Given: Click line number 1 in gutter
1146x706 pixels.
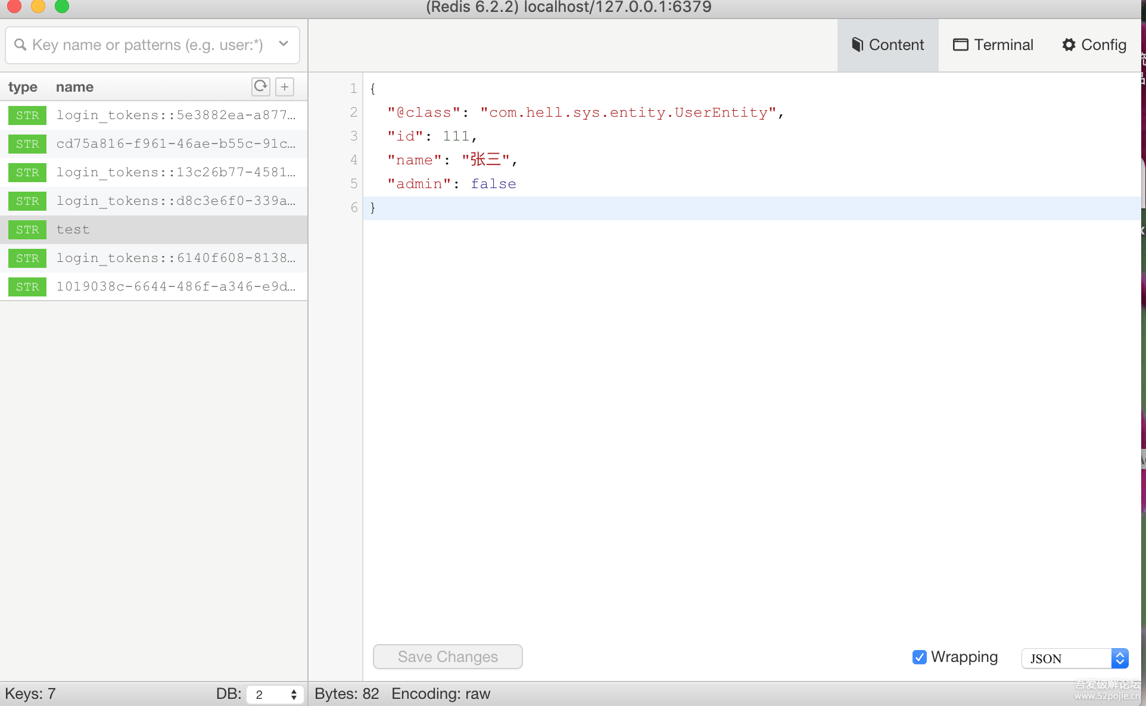Looking at the screenshot, I should 353,89.
